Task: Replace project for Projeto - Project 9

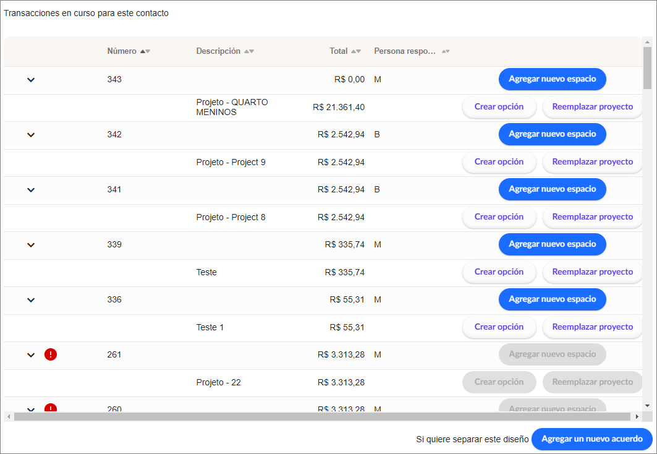Action: point(593,162)
